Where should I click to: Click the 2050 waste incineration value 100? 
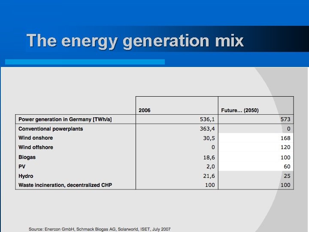click(x=285, y=185)
